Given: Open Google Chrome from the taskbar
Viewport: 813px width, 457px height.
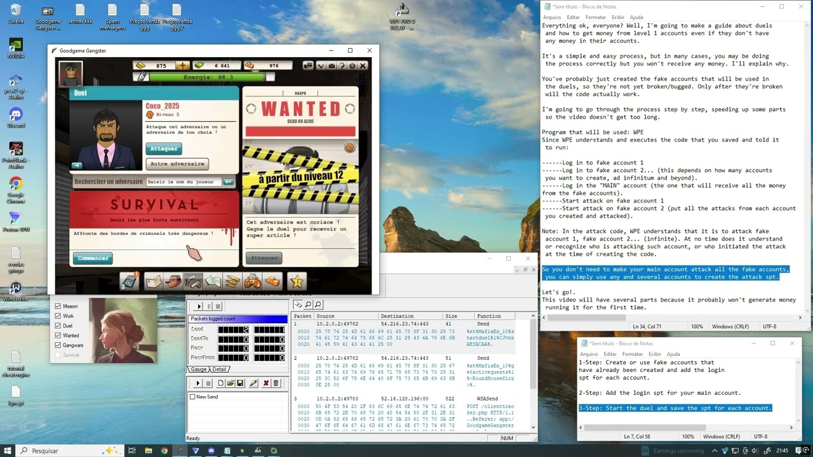Looking at the screenshot, I should click(x=165, y=450).
